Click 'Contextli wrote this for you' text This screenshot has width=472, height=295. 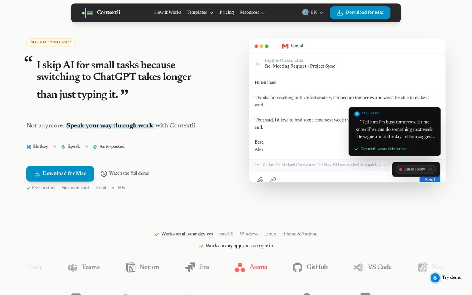tap(384, 149)
